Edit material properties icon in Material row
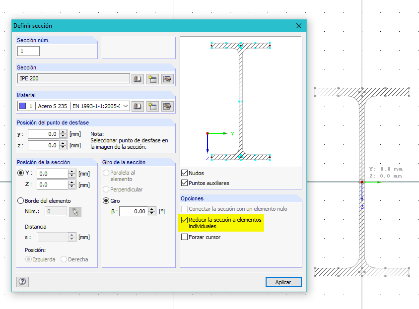The image size is (419, 309). (167, 106)
